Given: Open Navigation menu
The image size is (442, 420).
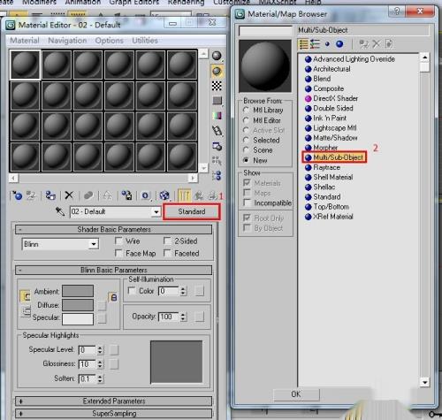Looking at the screenshot, I should pyautogui.click(x=67, y=41).
